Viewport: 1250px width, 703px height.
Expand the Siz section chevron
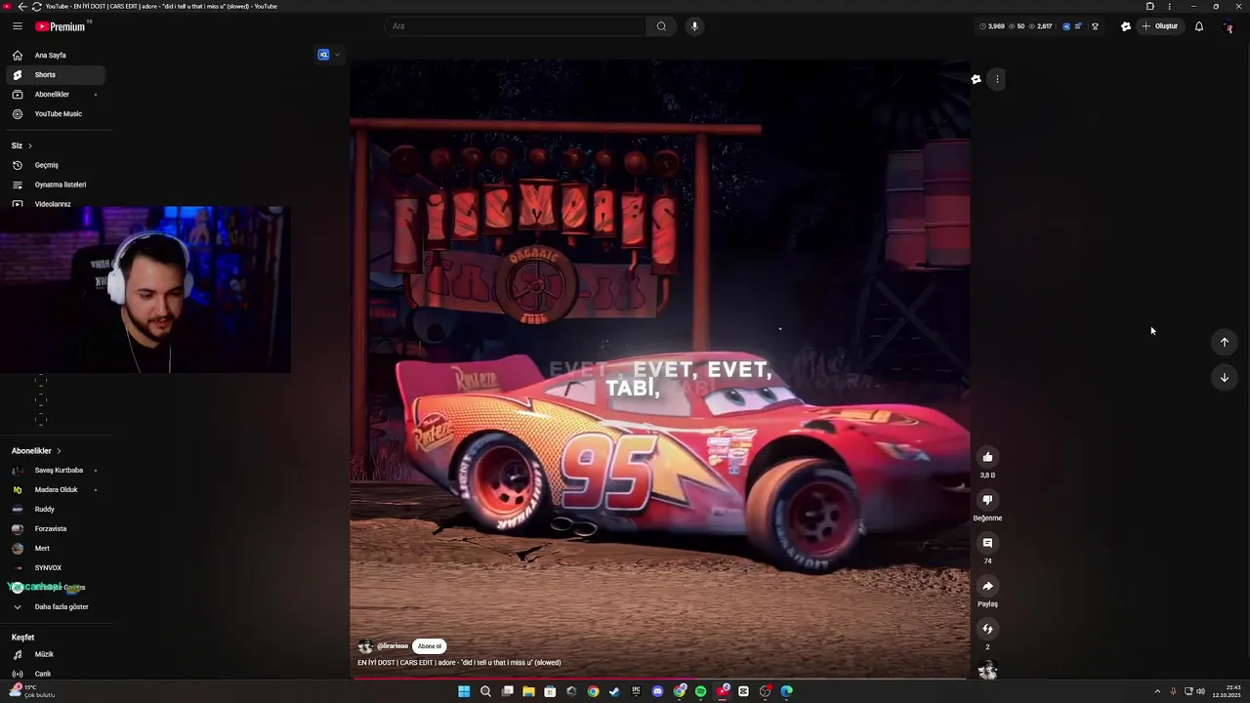(29, 145)
